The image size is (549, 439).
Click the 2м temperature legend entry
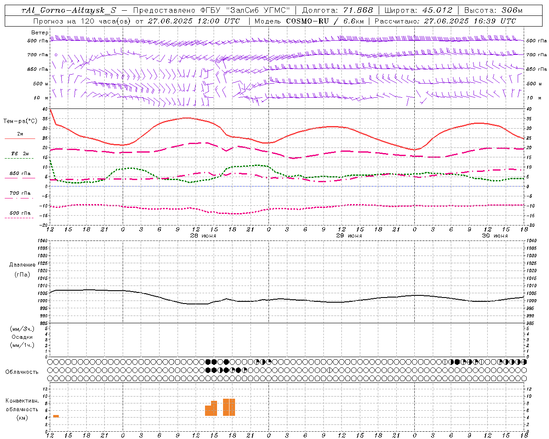tap(20, 134)
